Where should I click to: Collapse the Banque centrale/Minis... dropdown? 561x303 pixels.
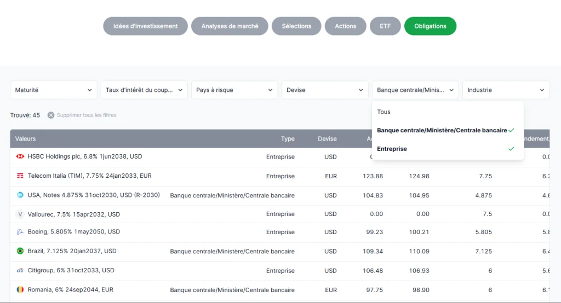coord(415,90)
